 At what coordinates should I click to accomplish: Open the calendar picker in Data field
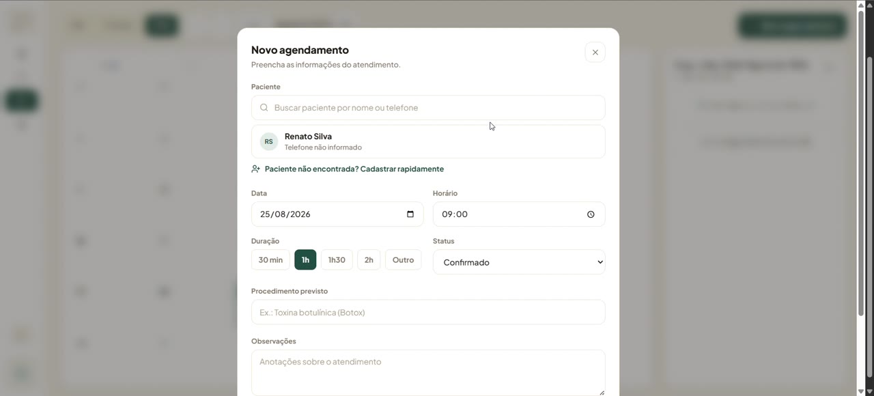[410, 214]
